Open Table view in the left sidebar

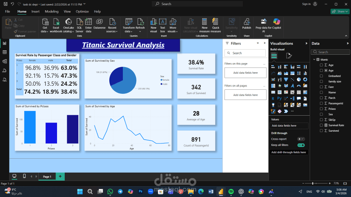click(4, 52)
